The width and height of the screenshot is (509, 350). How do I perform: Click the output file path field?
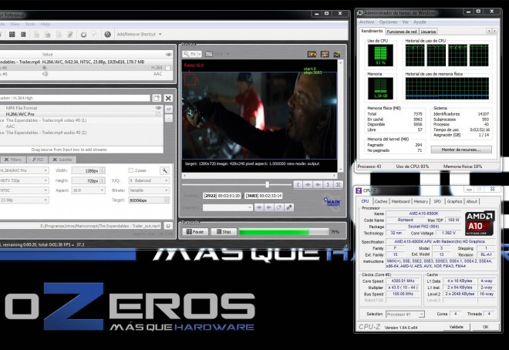click(x=81, y=226)
